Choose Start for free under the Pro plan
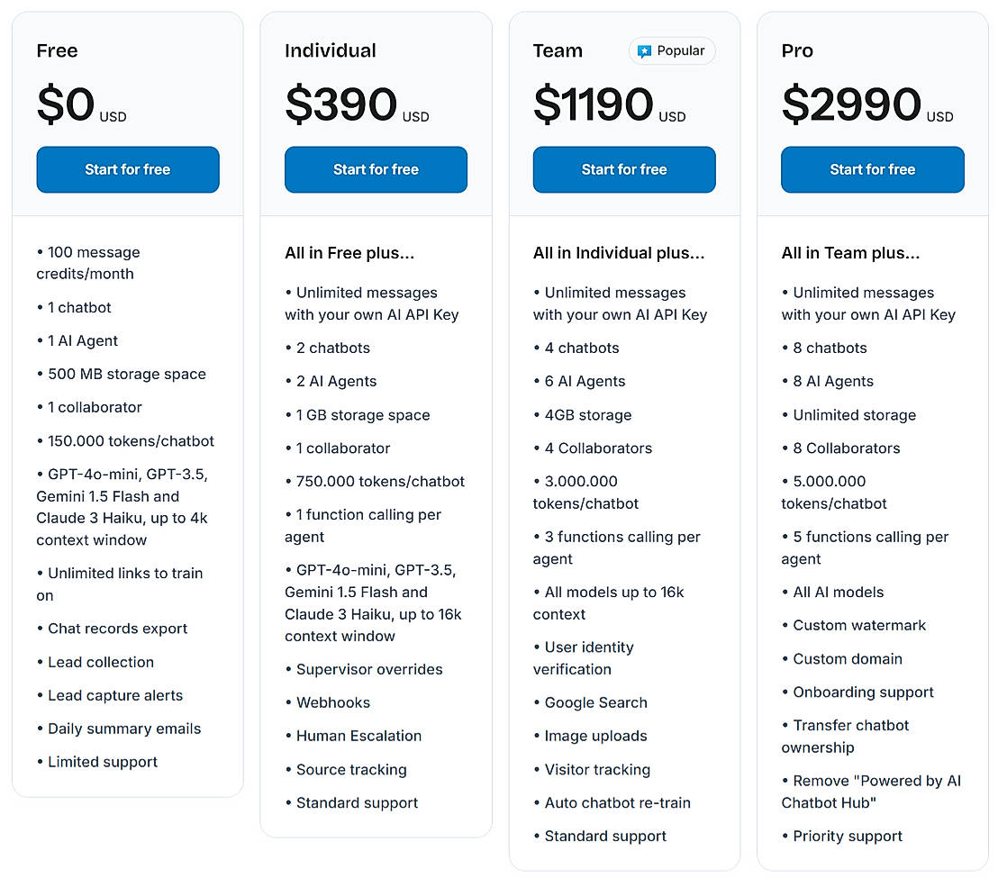Image resolution: width=998 pixels, height=878 pixels. (x=872, y=169)
